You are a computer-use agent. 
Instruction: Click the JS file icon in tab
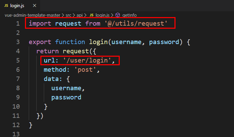pyautogui.click(x=6, y=6)
